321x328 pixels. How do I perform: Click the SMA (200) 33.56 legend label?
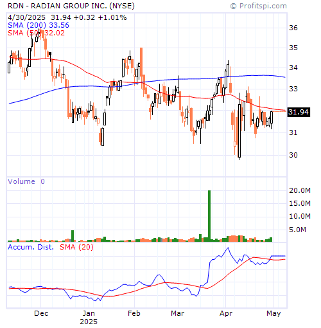39,25
